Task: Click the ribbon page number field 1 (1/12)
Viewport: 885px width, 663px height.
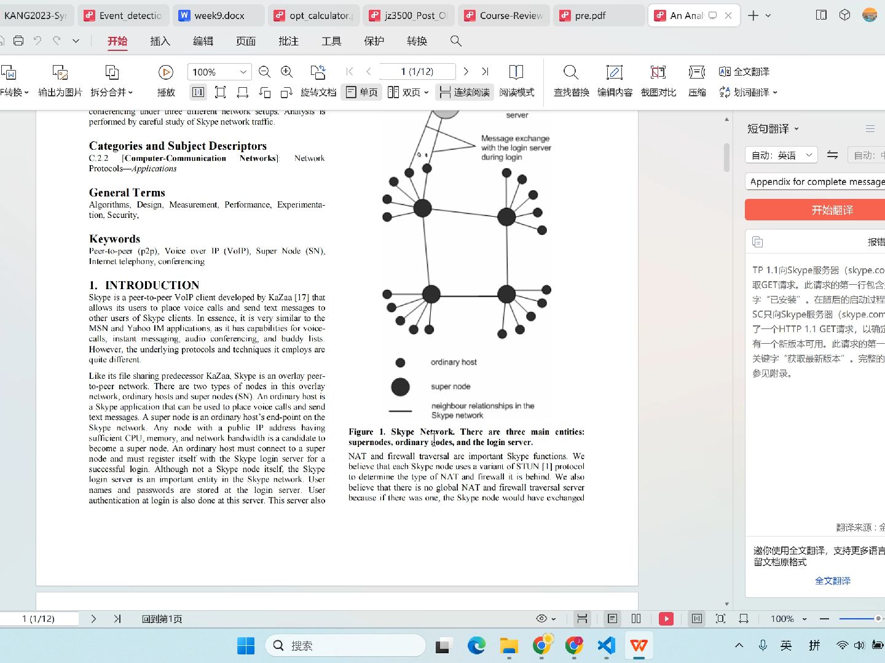Action: 417,72
